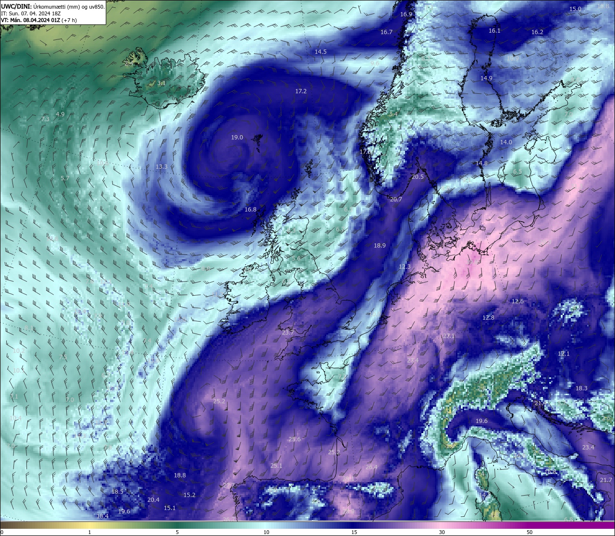Click the "IT: Sun. 07. 04. 2024 18Z" line
This screenshot has height=536, width=615.
pyautogui.click(x=31, y=13)
